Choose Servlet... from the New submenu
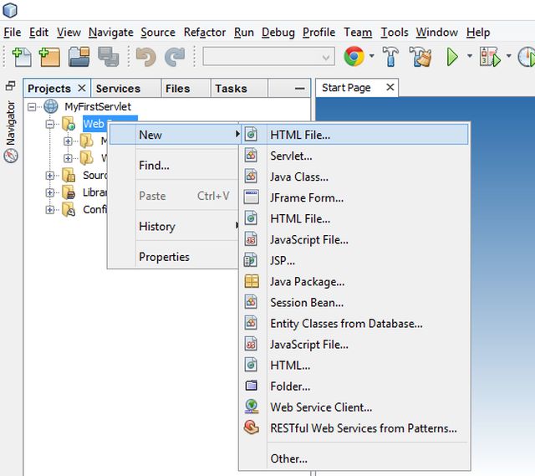The image size is (535, 476). (x=354, y=156)
